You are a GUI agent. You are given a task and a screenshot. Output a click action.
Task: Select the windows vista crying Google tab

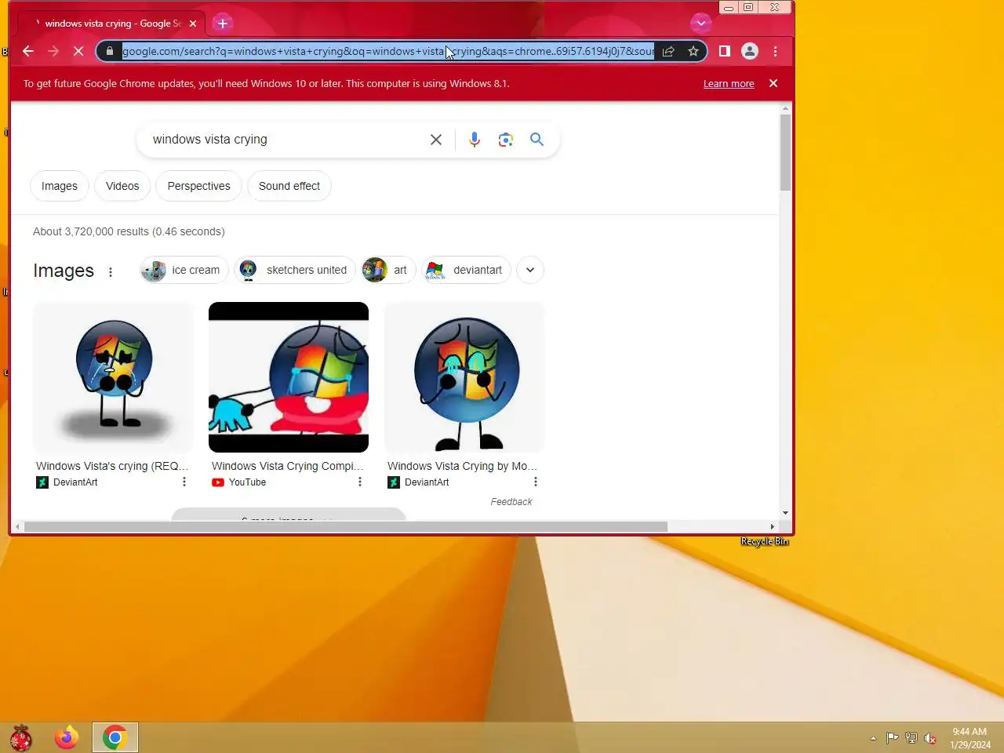click(x=110, y=24)
